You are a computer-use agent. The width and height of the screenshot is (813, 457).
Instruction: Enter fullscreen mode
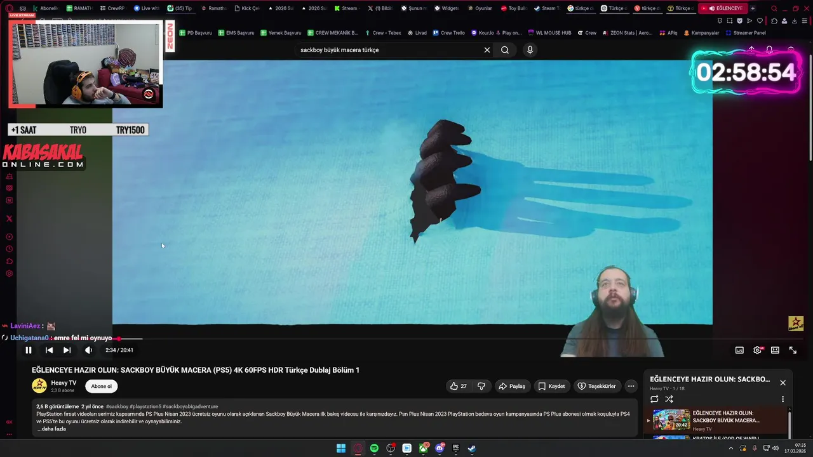coord(793,350)
